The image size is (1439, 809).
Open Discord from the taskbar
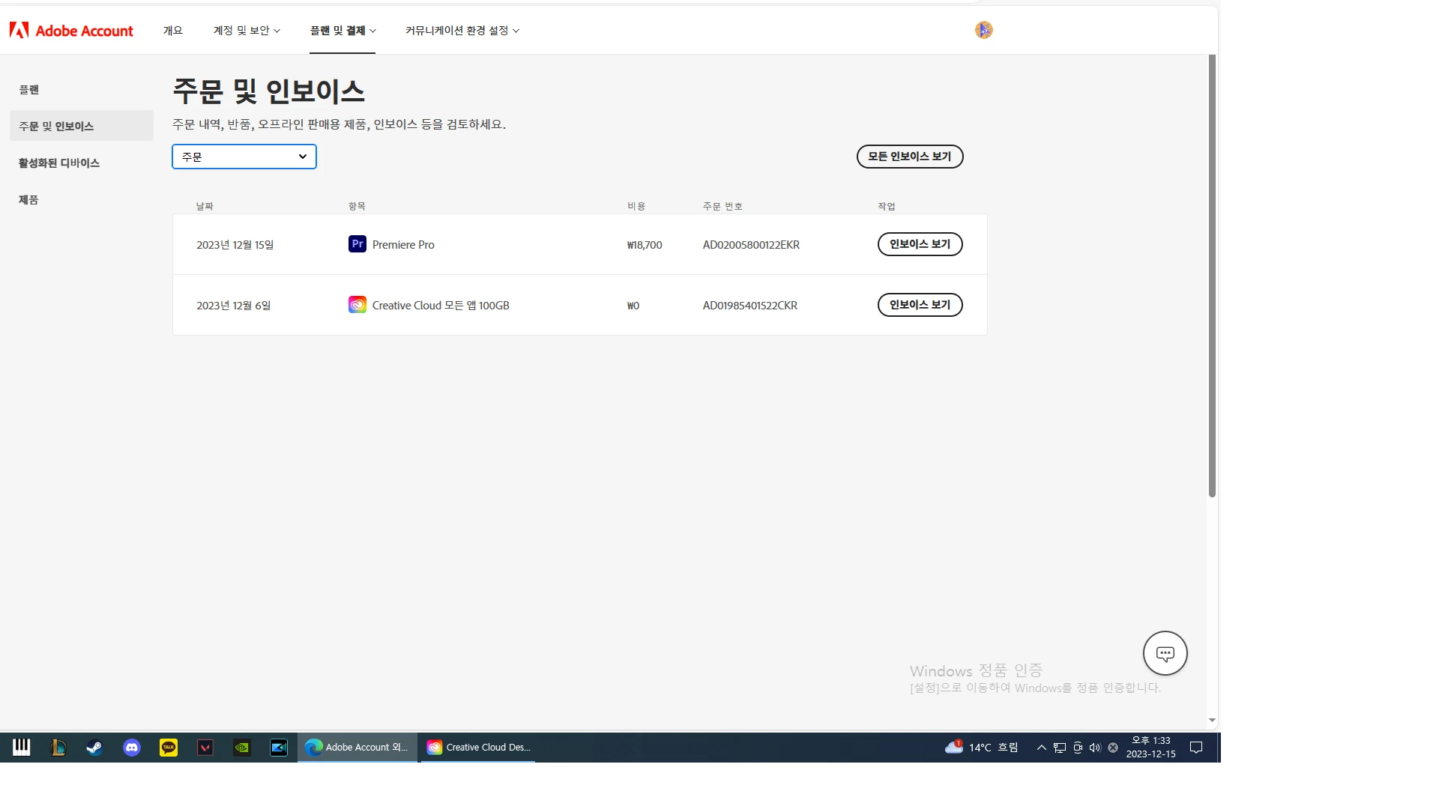click(x=132, y=748)
